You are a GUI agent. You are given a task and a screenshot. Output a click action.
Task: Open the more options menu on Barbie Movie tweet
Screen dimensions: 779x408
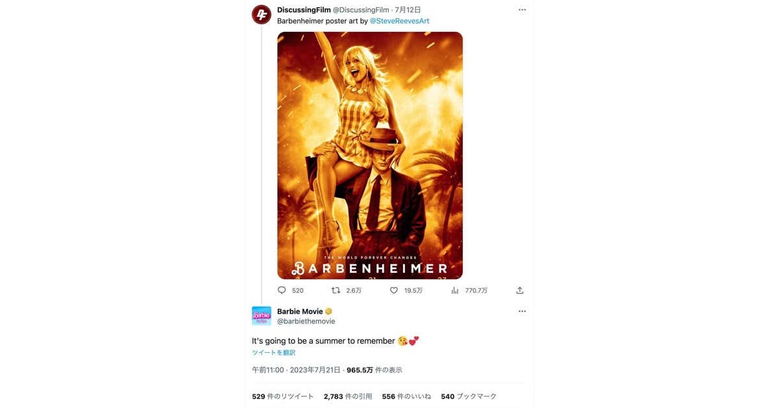pyautogui.click(x=522, y=311)
